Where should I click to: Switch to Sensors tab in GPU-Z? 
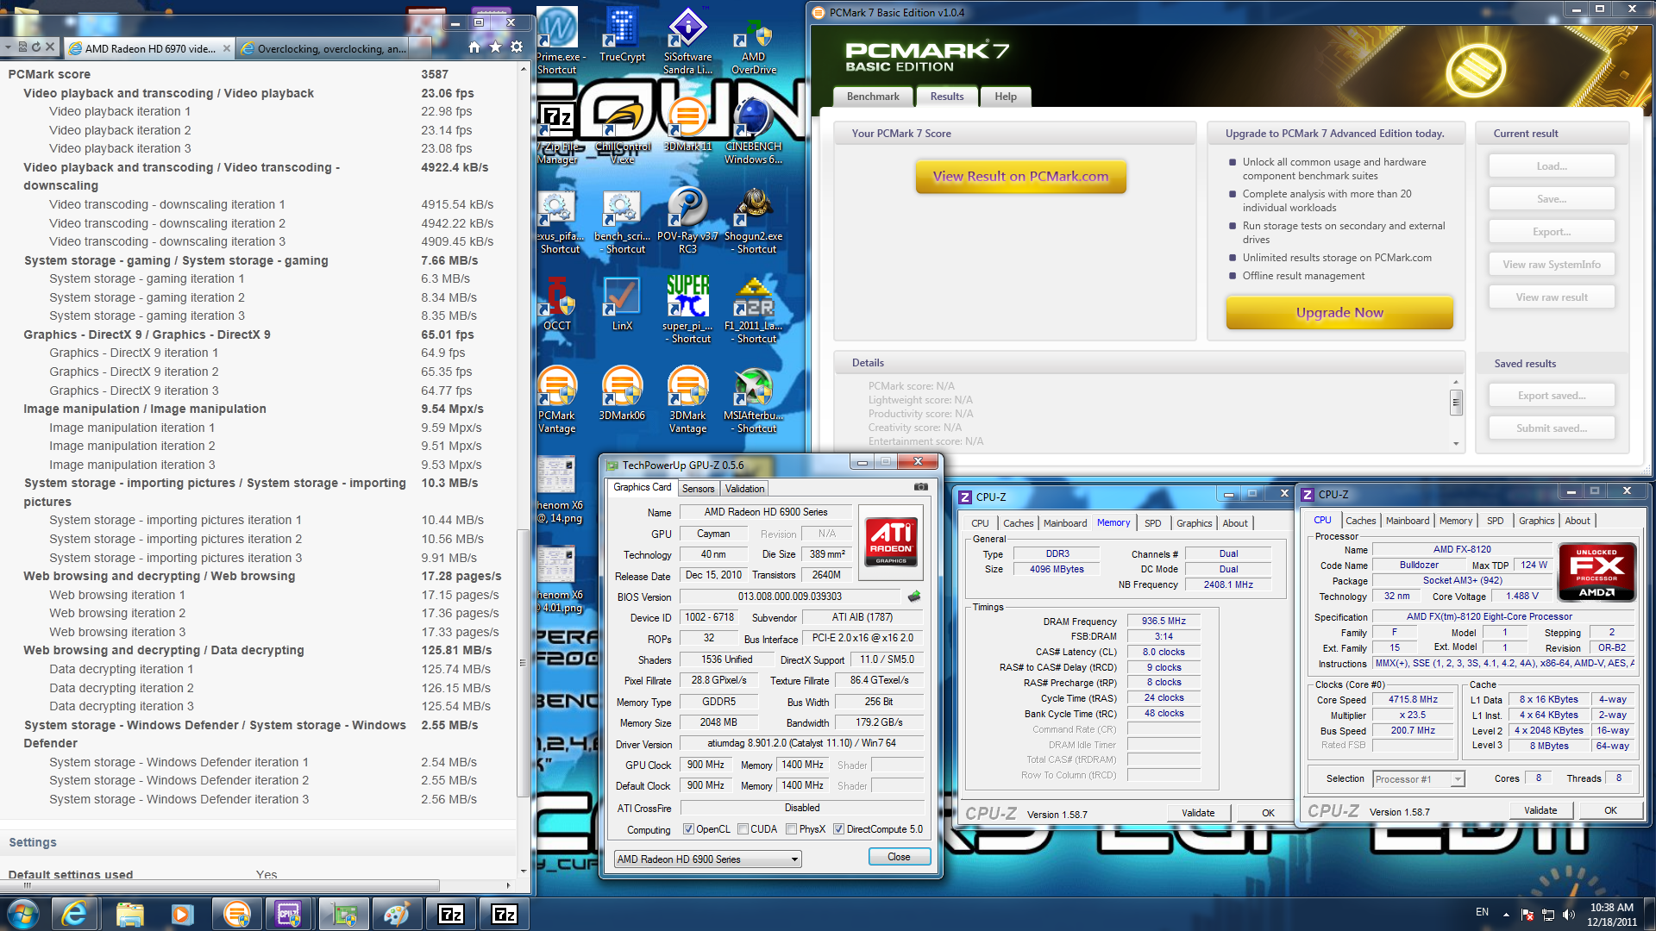click(x=698, y=489)
